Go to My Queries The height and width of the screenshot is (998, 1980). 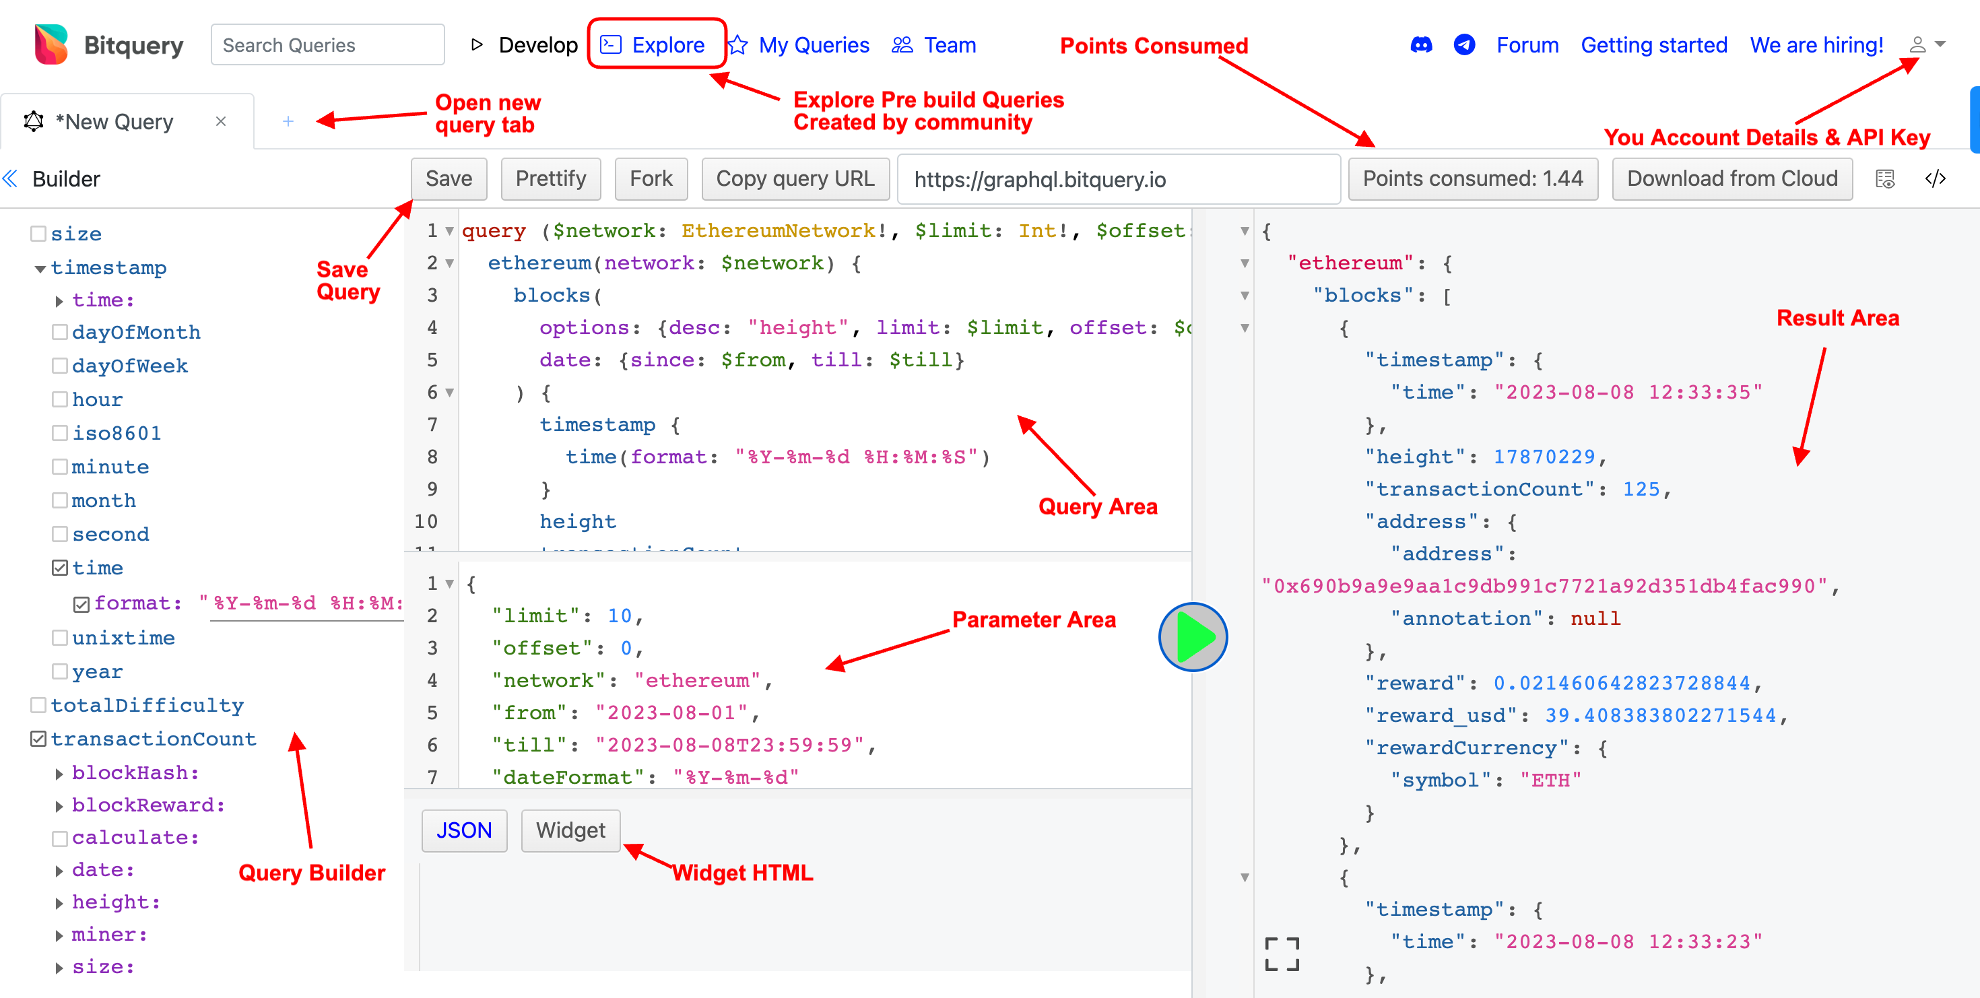[814, 45]
